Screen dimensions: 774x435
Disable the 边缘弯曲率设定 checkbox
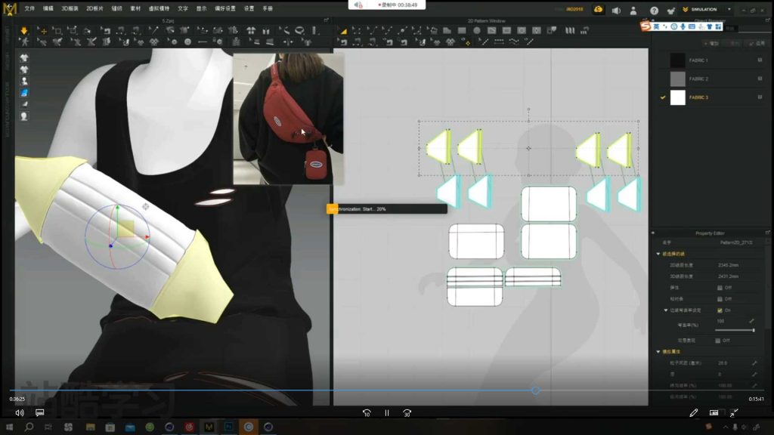coord(720,310)
